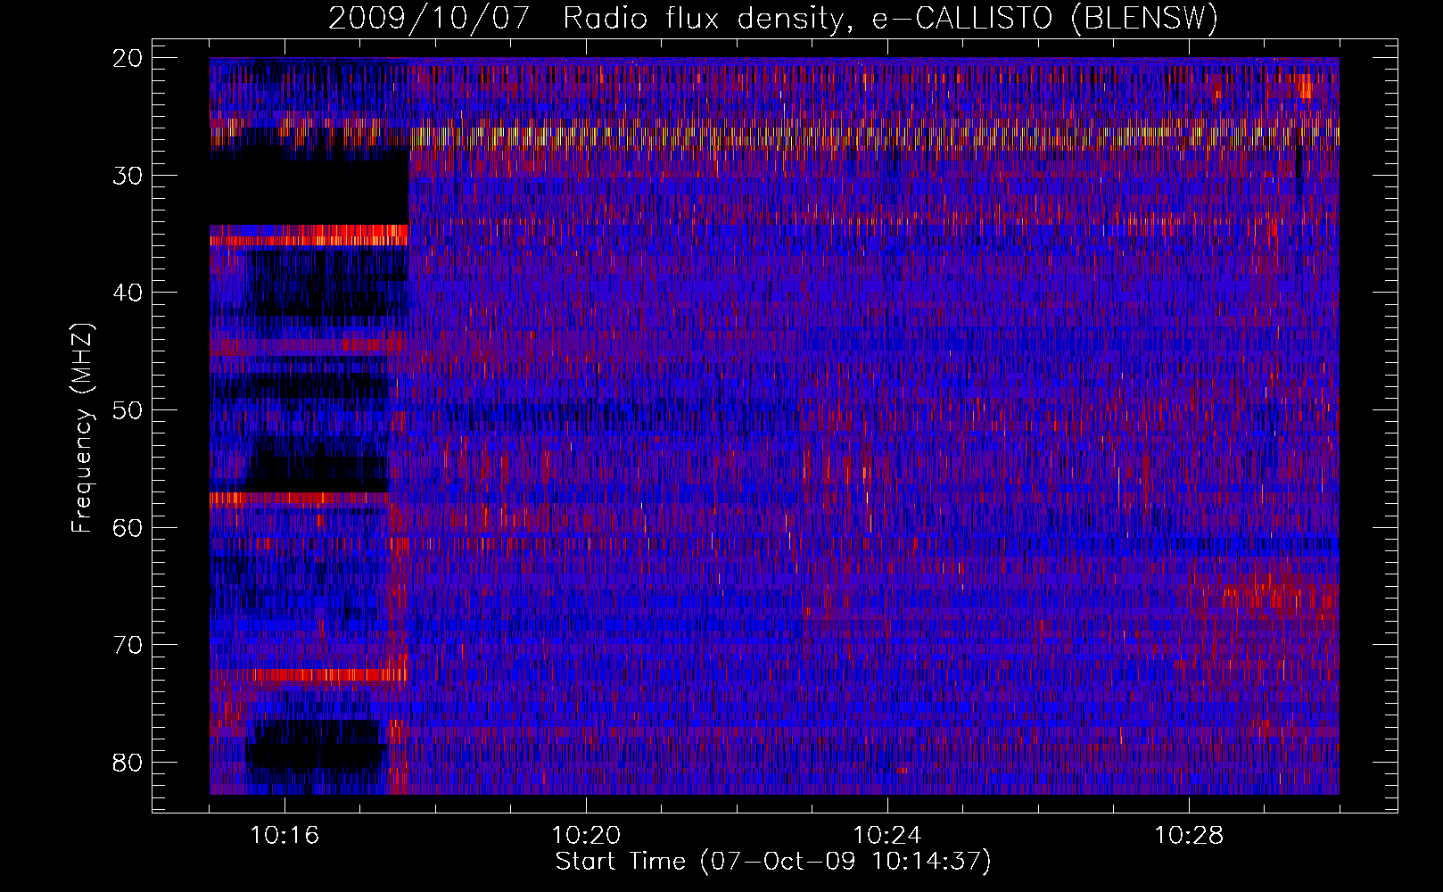Click the 'Frequency (MHZ)' axis label
Screen dimensions: 1443x892
(82, 428)
